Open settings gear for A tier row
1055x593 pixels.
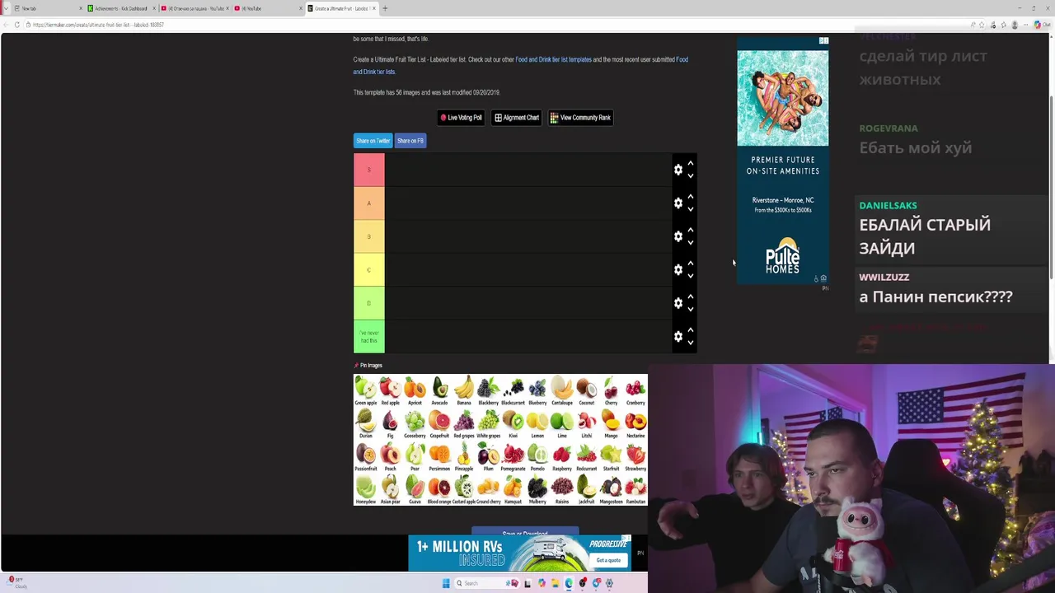coord(678,203)
